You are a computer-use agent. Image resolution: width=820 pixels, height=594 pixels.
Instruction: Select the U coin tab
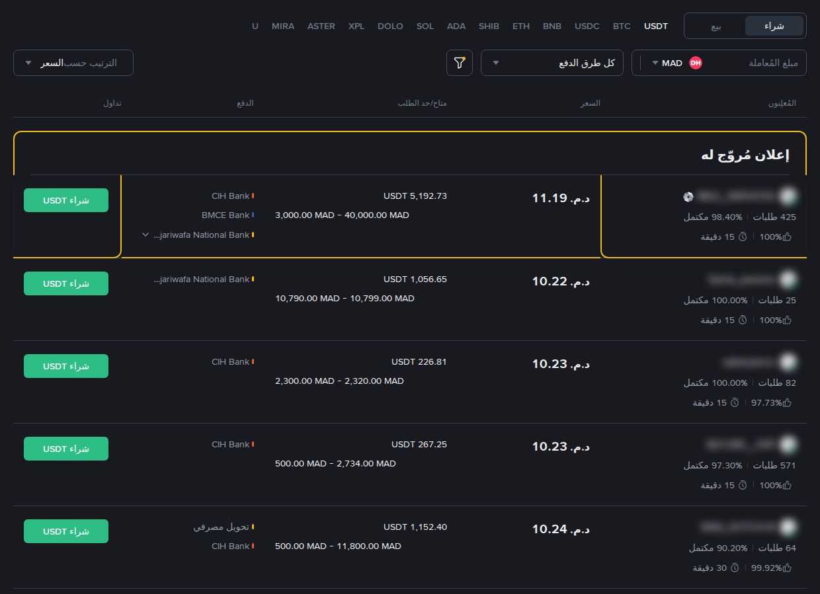tap(255, 26)
